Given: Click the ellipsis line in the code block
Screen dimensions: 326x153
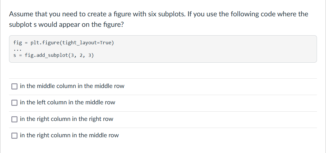Looking at the screenshot, I should pyautogui.click(x=17, y=50).
